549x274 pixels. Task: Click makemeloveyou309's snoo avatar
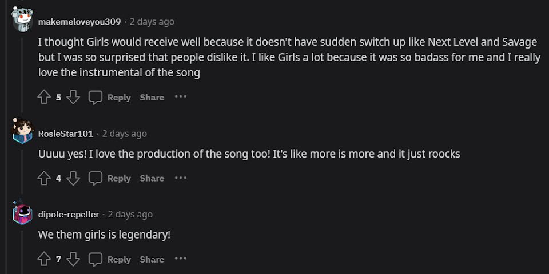click(x=22, y=21)
